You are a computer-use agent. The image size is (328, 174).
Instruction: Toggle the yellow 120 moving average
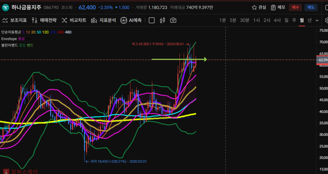[45, 32]
